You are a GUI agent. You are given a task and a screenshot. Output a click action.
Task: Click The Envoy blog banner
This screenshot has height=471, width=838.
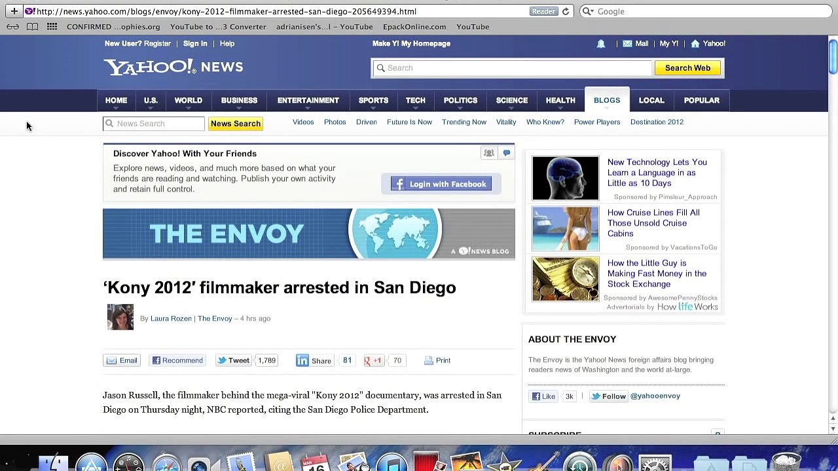coord(308,234)
